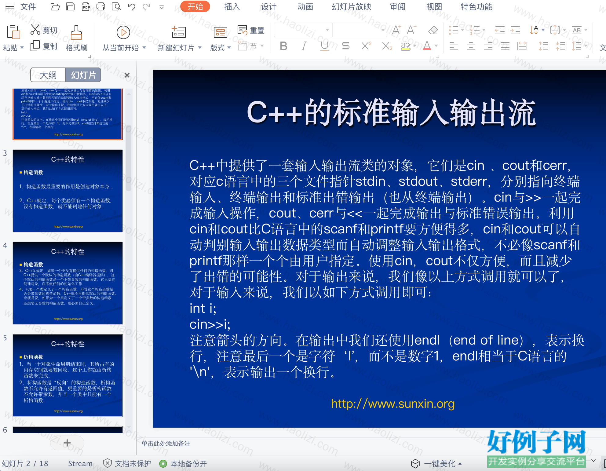The width and height of the screenshot is (606, 471).
Task: Click http://www.sunxin.org link on slide
Action: pyautogui.click(x=393, y=404)
